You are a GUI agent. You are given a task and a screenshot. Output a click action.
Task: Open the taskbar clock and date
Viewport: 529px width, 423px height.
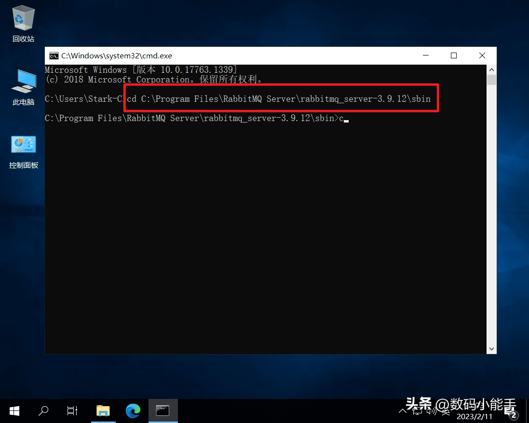tap(475, 411)
